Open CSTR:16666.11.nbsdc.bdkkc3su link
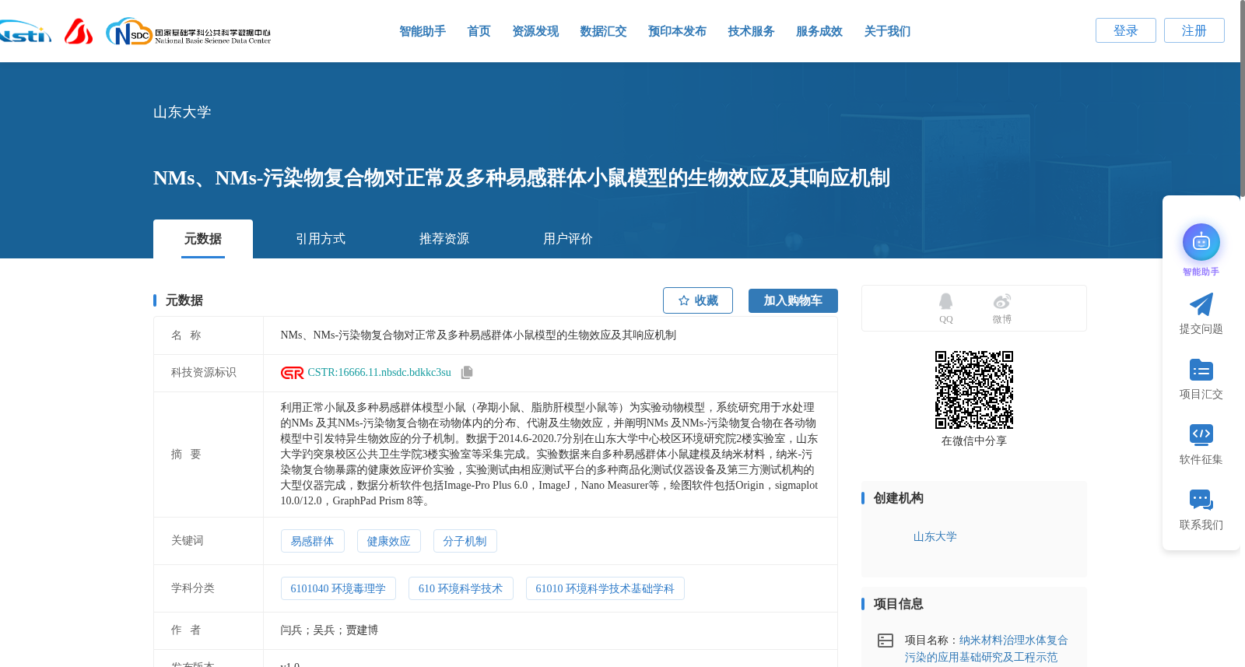This screenshot has width=1245, height=667. click(x=380, y=373)
